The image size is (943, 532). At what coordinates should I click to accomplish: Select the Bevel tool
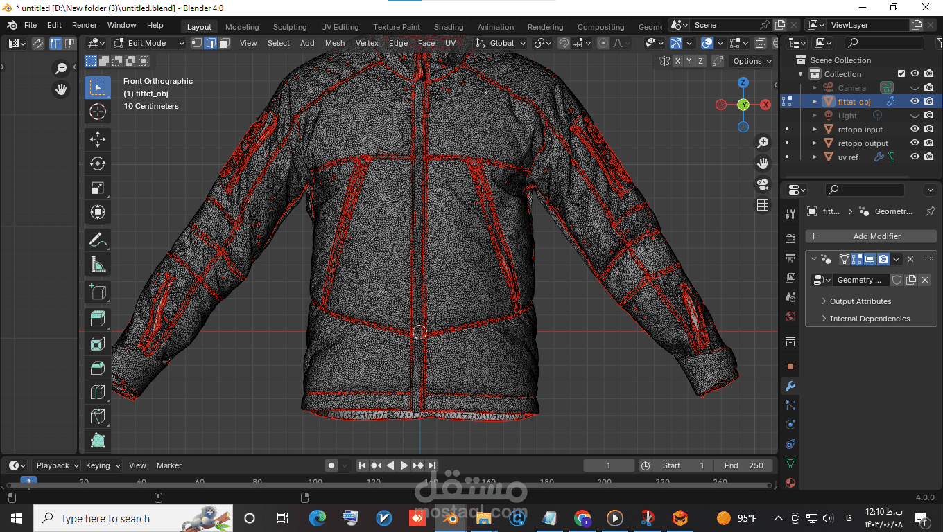98,368
